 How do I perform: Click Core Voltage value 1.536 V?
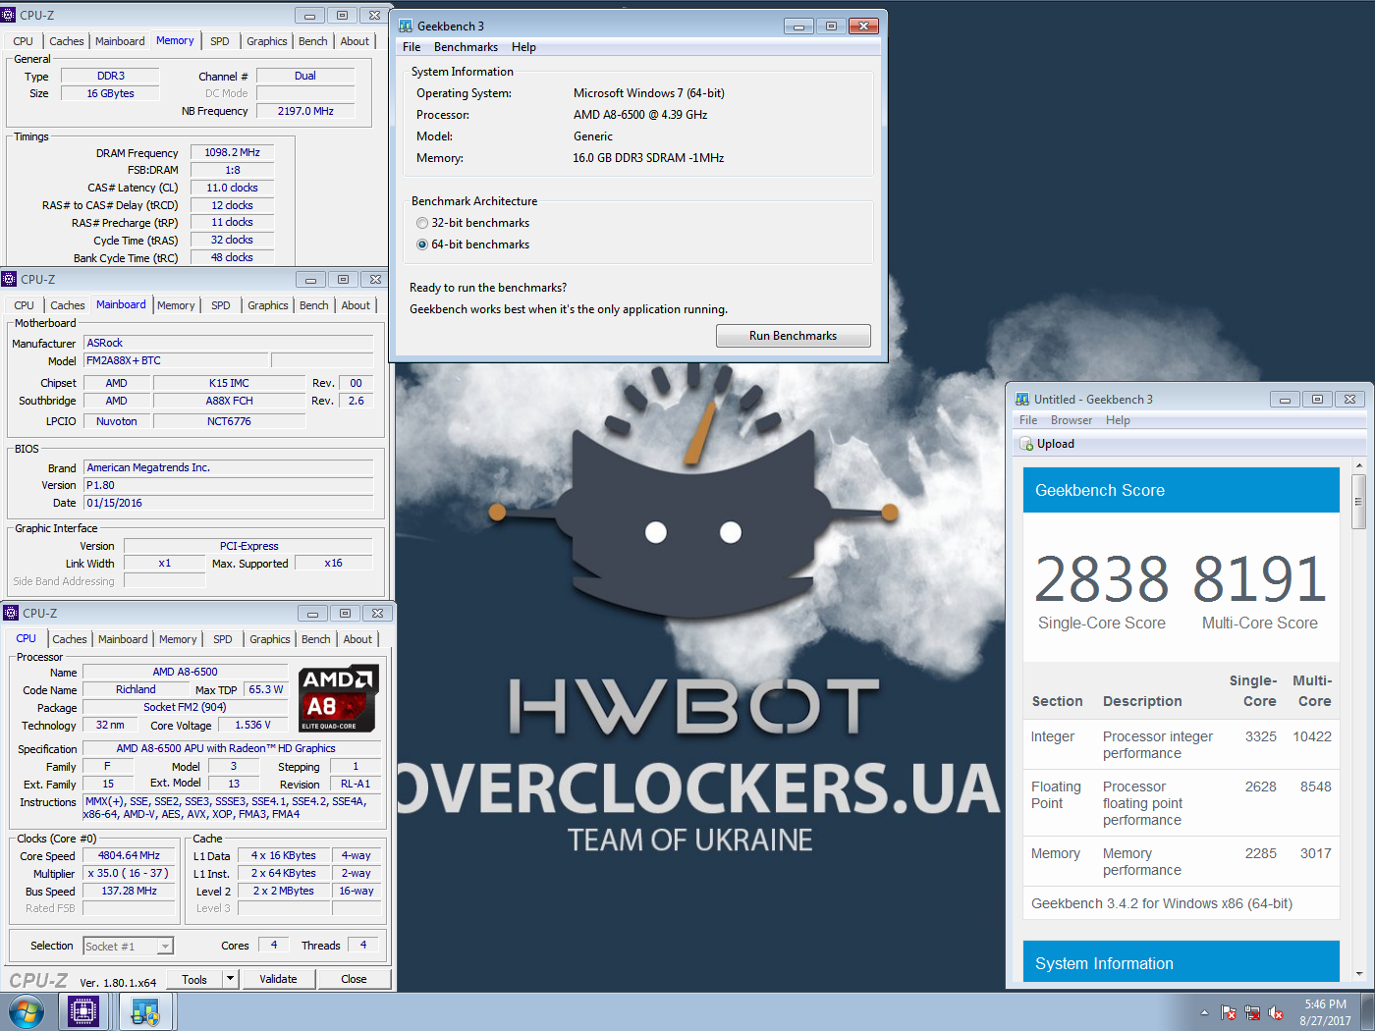[252, 725]
